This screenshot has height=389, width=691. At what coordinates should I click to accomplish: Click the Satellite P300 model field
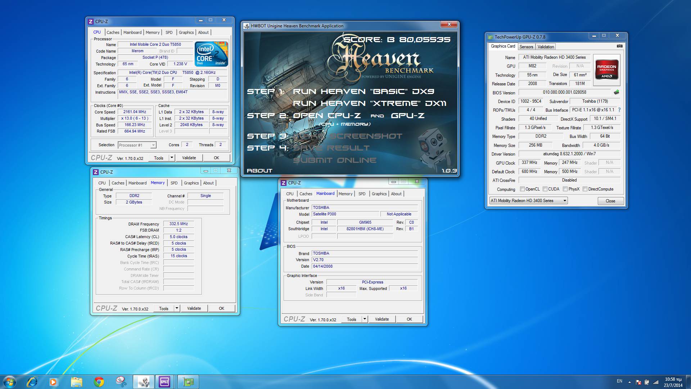(x=345, y=214)
